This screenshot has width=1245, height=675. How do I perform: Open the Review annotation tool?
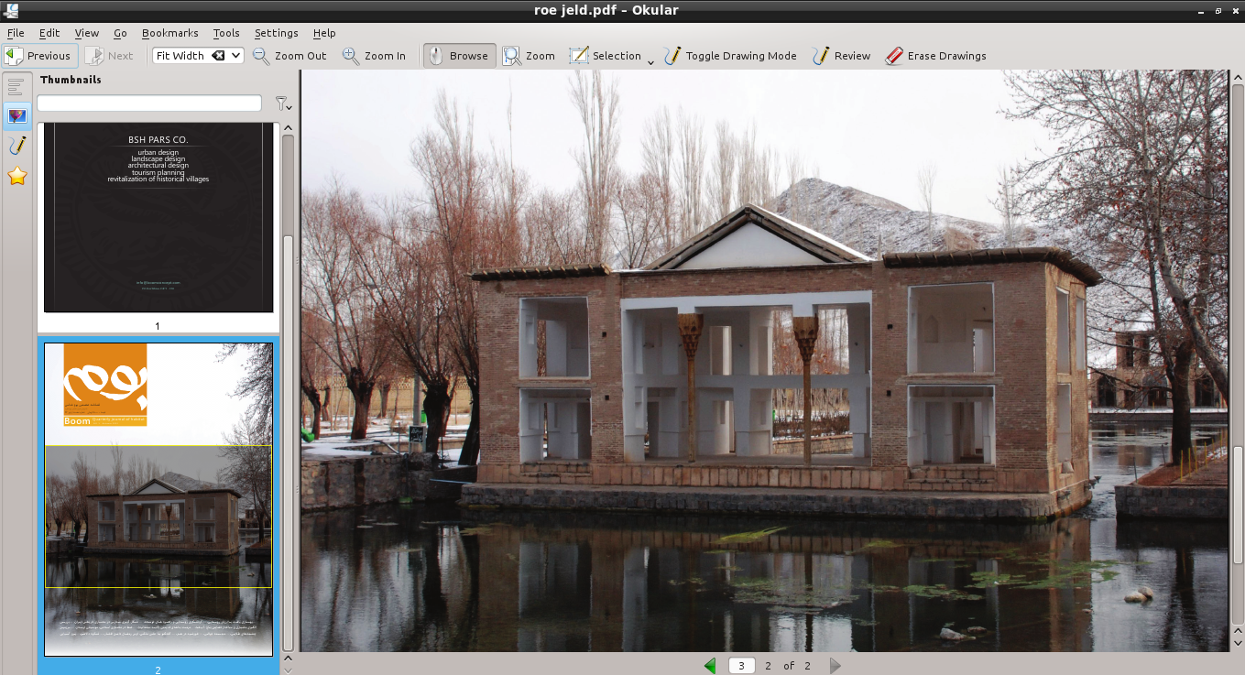(x=821, y=56)
